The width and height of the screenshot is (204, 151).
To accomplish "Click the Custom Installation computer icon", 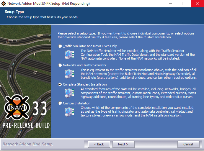I will click(x=69, y=112).
